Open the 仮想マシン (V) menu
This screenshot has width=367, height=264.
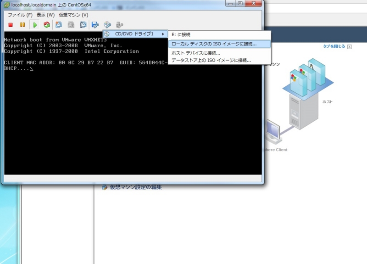(x=73, y=15)
